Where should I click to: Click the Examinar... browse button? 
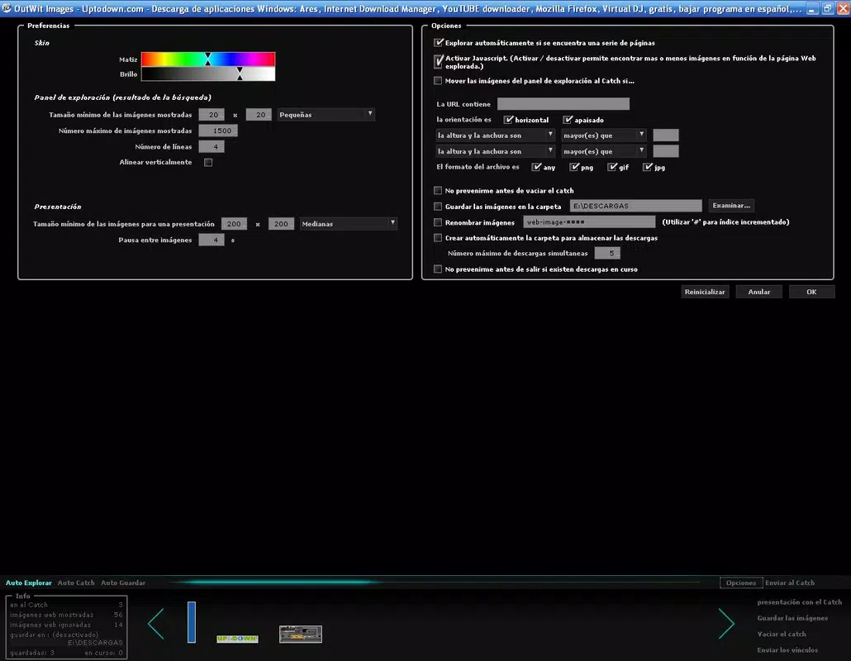(x=731, y=206)
